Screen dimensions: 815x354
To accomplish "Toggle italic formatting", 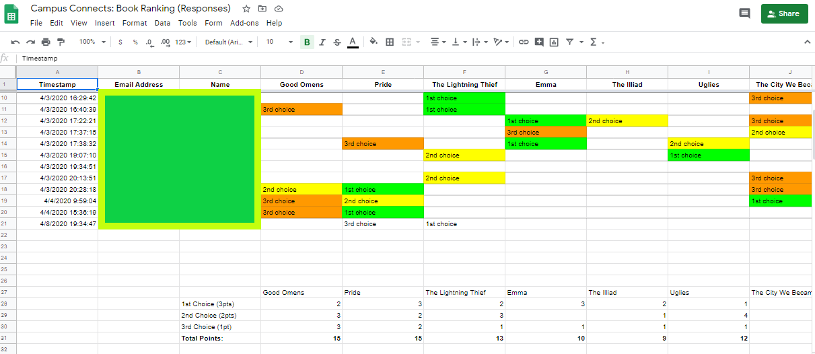I will coord(322,42).
